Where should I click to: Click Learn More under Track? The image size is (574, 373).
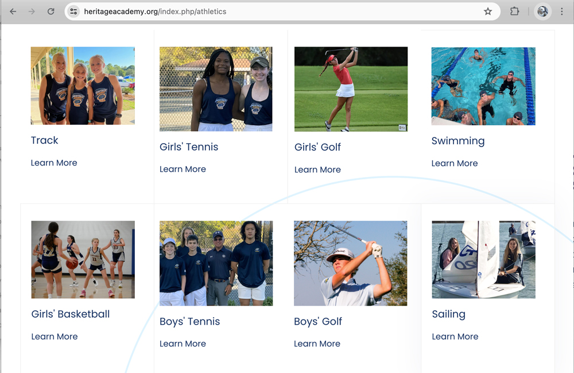tap(54, 163)
